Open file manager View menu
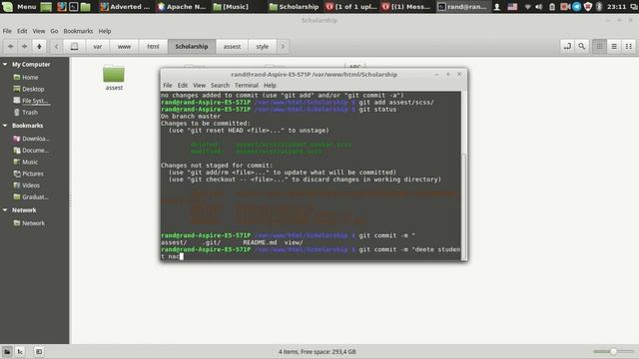Viewport: 639px width, 359px height. (39, 31)
